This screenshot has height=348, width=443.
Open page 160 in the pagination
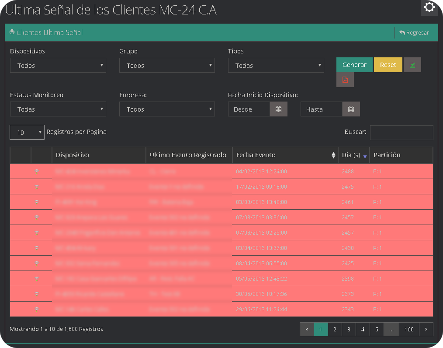pyautogui.click(x=409, y=329)
